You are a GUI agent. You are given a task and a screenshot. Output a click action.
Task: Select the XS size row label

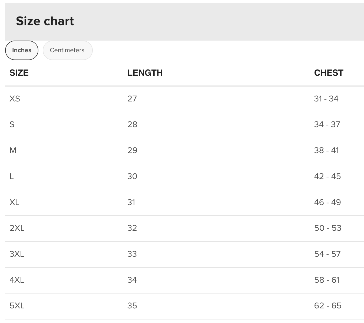pyautogui.click(x=15, y=99)
